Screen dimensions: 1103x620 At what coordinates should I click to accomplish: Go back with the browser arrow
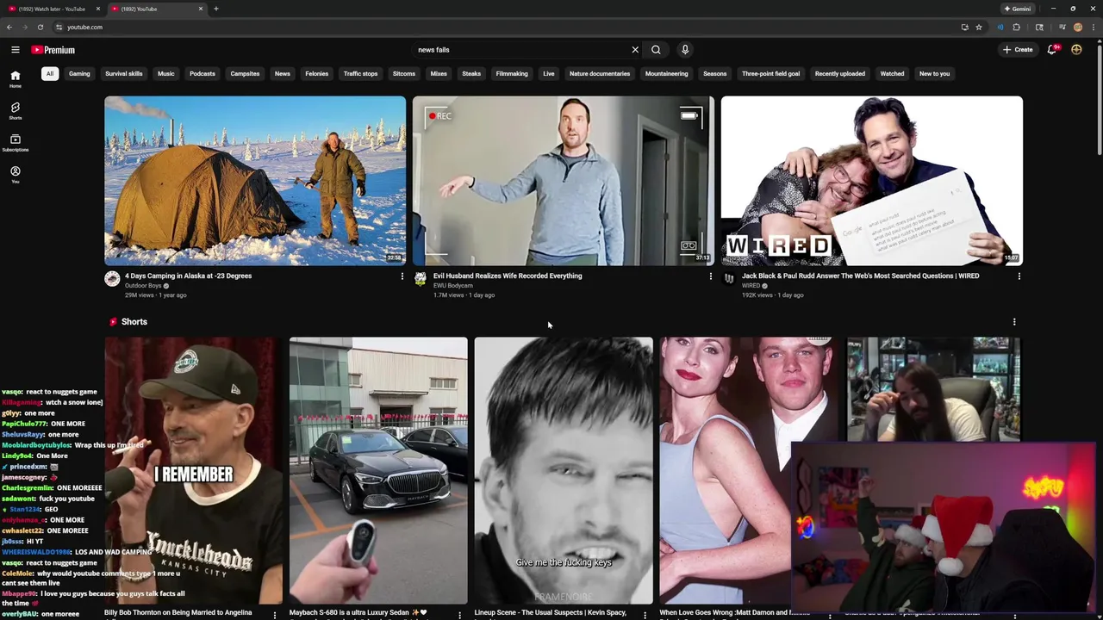point(9,27)
